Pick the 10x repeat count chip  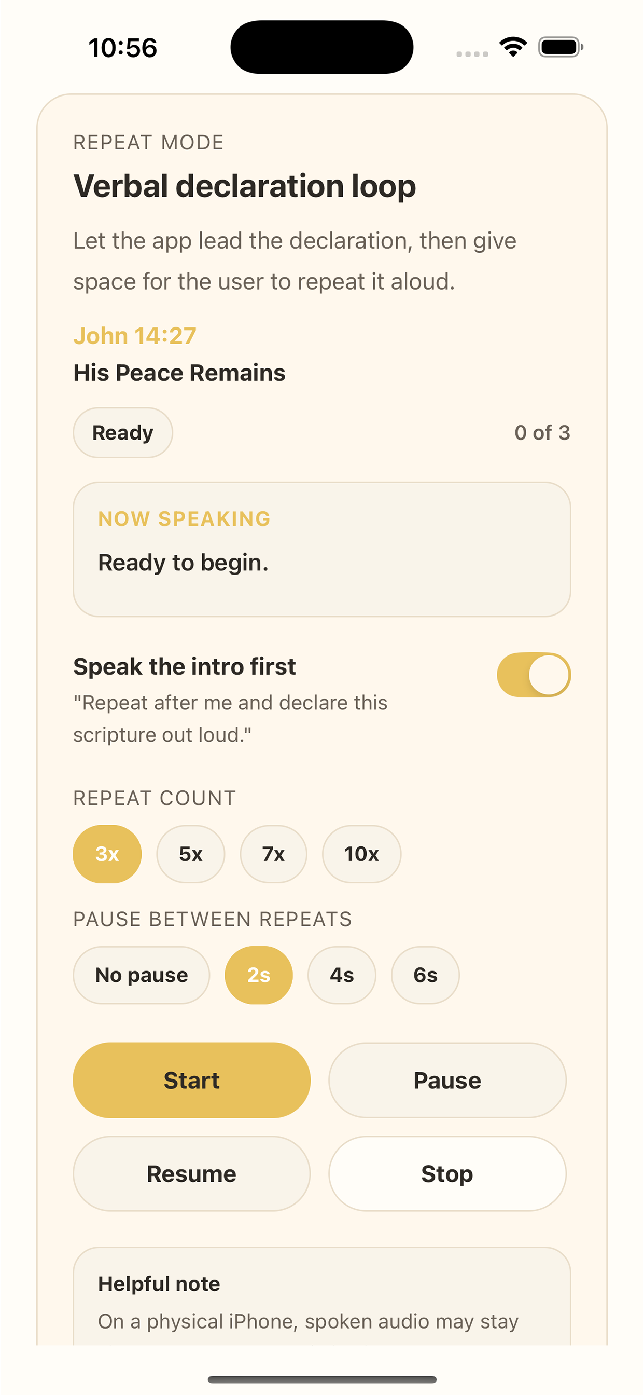[361, 854]
